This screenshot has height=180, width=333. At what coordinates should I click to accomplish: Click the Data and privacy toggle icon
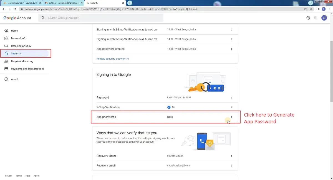pos(6,46)
